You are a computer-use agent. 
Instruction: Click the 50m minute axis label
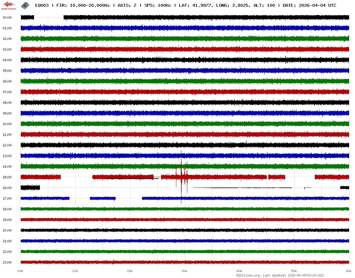point(294,271)
